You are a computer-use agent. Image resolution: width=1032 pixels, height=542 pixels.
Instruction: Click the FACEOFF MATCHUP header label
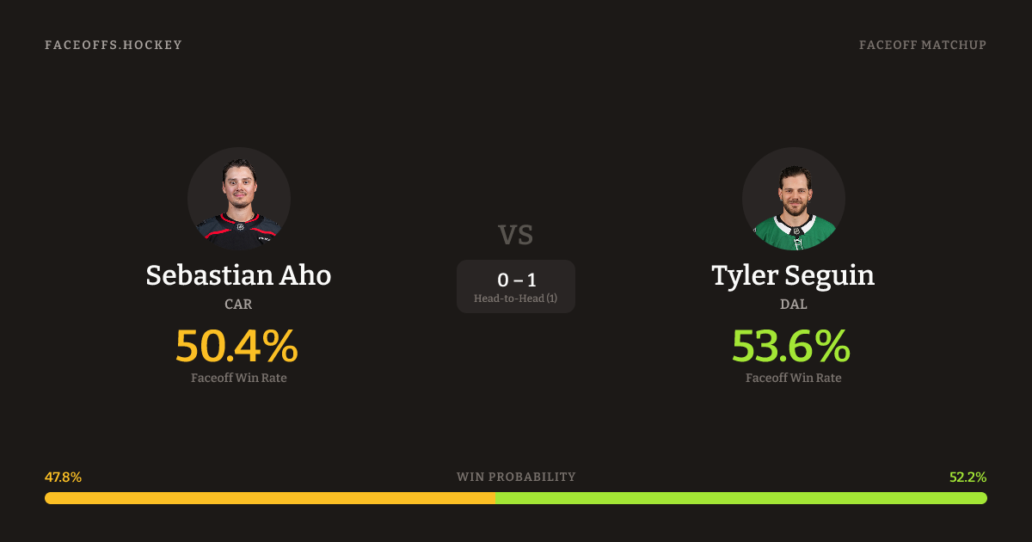922,45
